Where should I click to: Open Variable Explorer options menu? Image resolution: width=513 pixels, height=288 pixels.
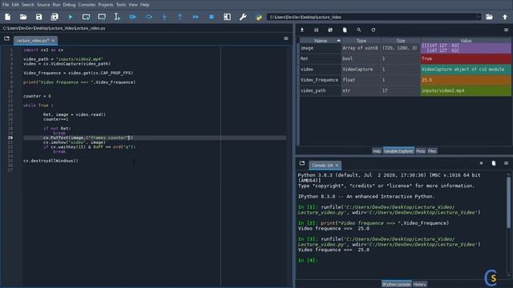506,30
